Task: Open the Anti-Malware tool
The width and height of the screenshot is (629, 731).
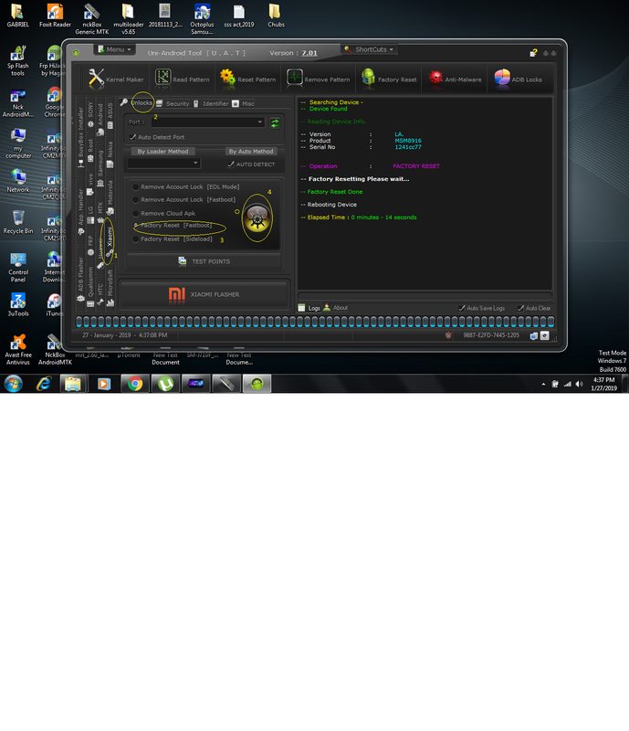Action: [x=455, y=79]
